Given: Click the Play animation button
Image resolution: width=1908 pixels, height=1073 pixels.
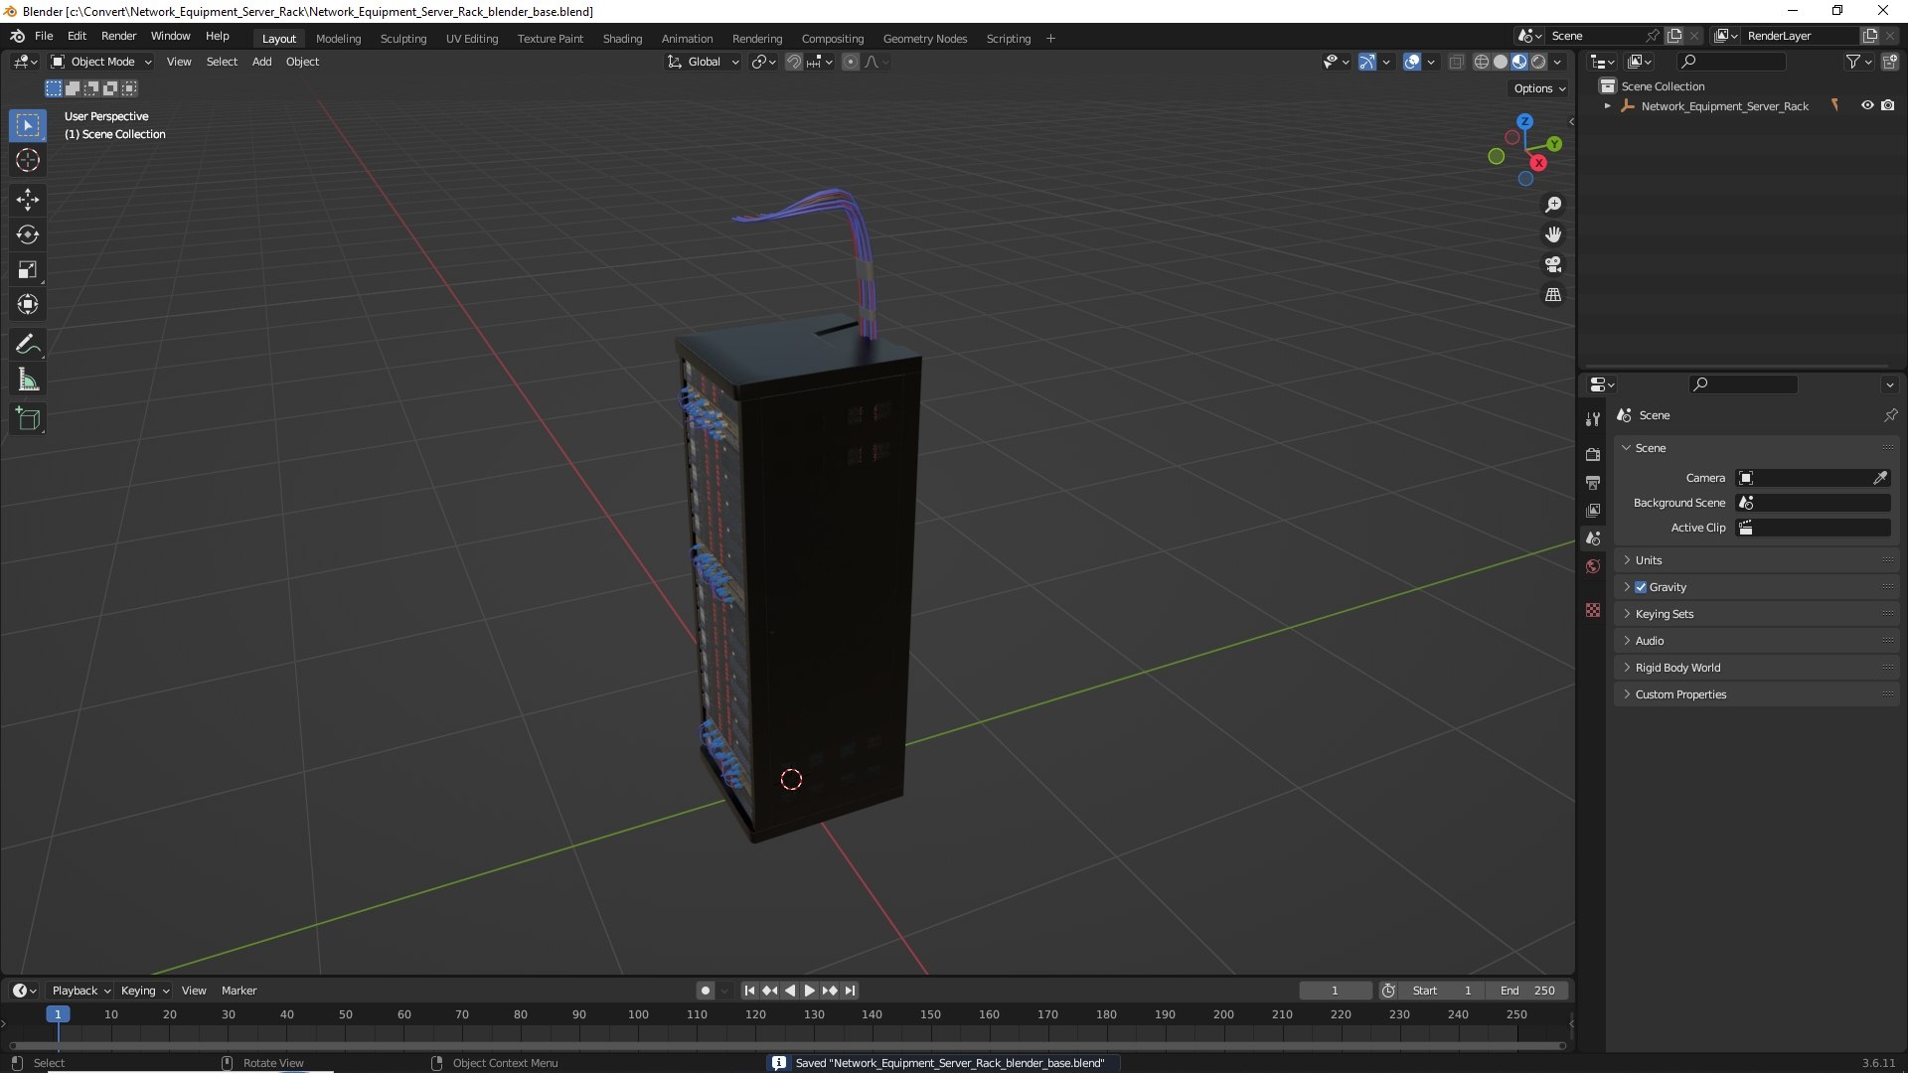Looking at the screenshot, I should pos(809,991).
